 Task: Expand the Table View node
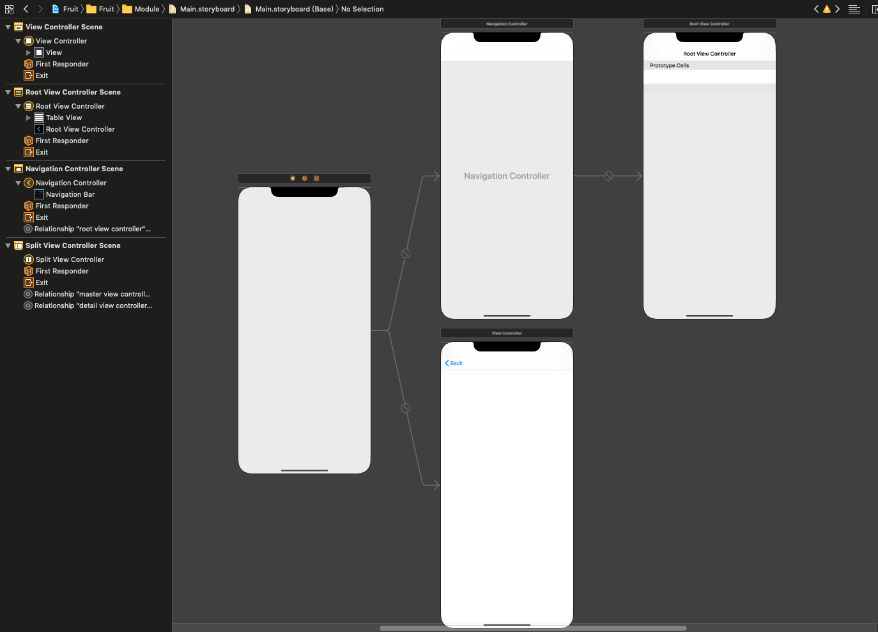[x=28, y=118]
